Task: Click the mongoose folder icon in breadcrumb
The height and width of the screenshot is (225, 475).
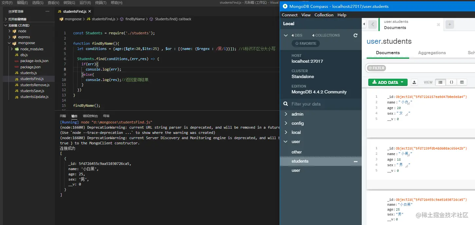Action: click(62, 19)
